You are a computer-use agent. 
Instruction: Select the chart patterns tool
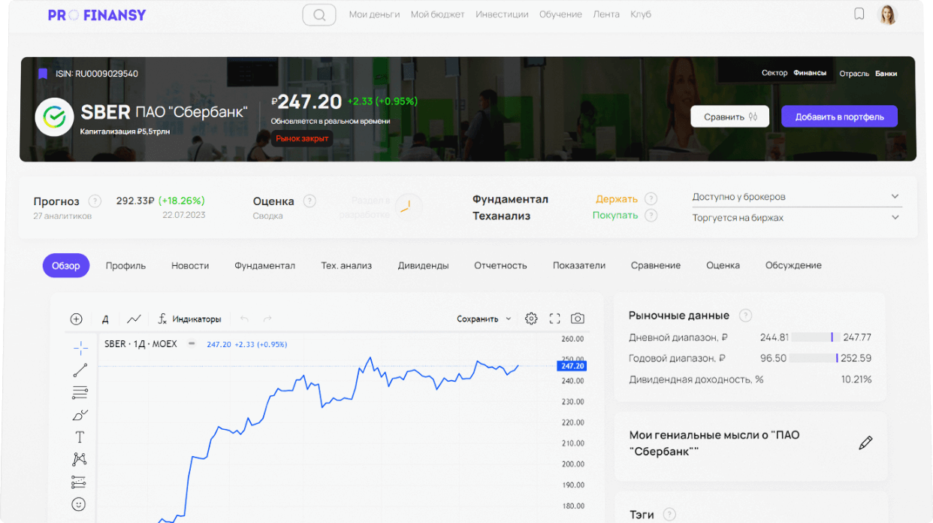click(x=80, y=459)
